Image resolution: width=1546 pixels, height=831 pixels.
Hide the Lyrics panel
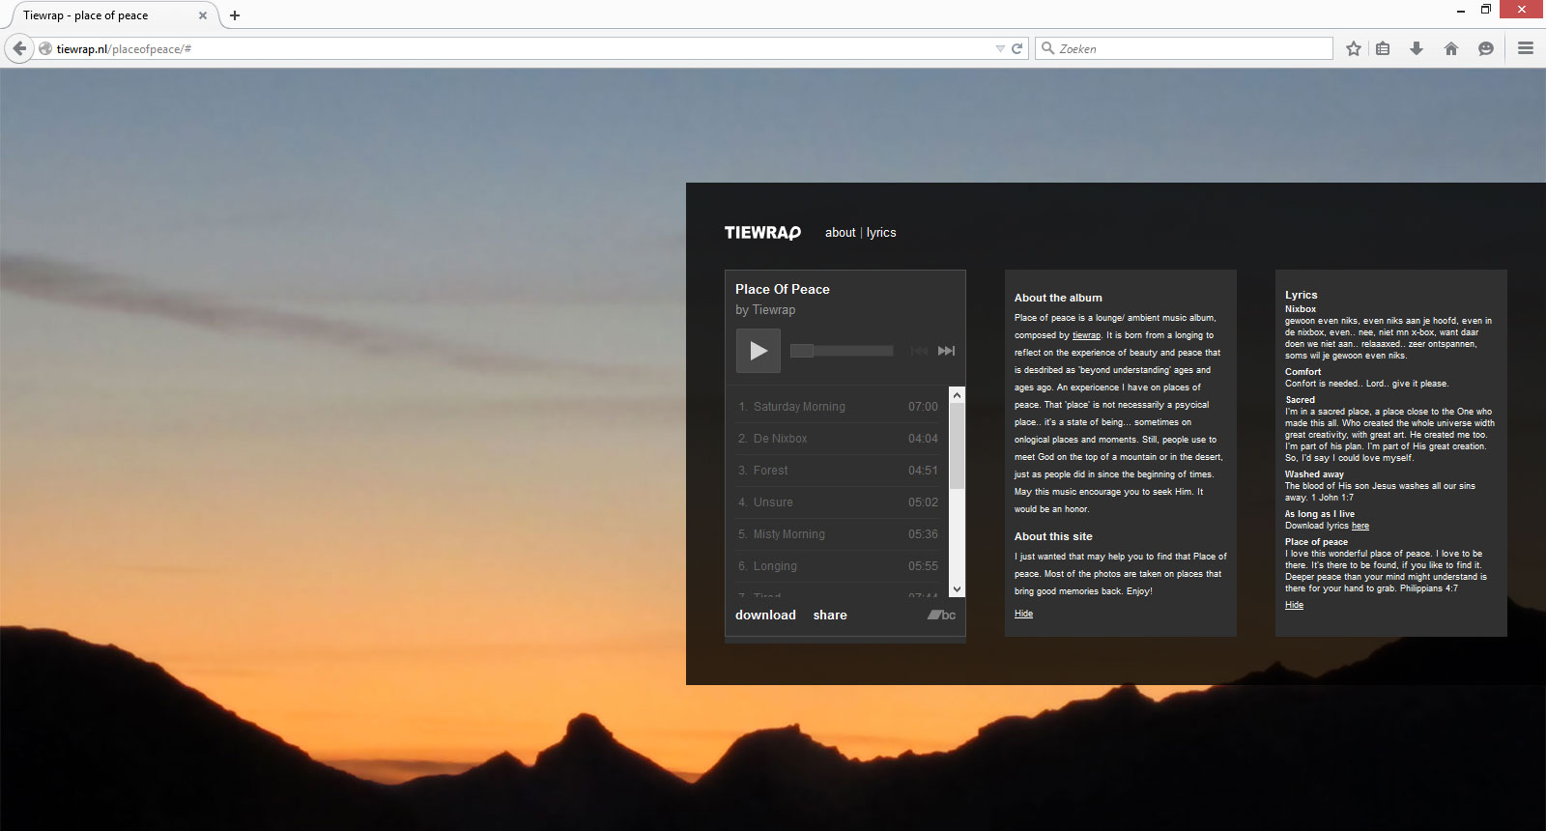(x=1294, y=605)
